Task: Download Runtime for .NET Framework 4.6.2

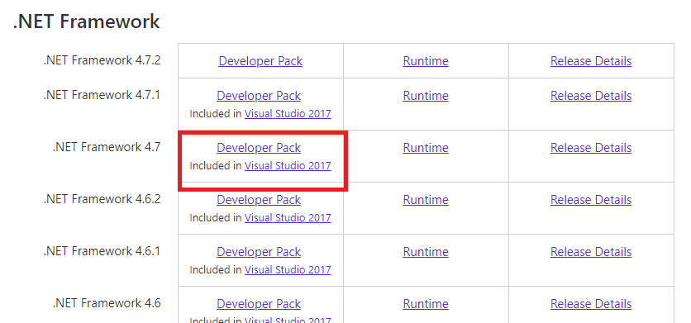Action: 426,200
